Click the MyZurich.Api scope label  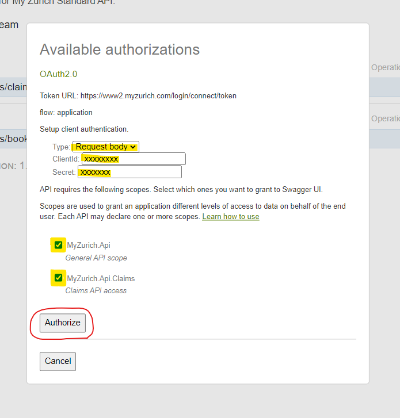(x=88, y=245)
